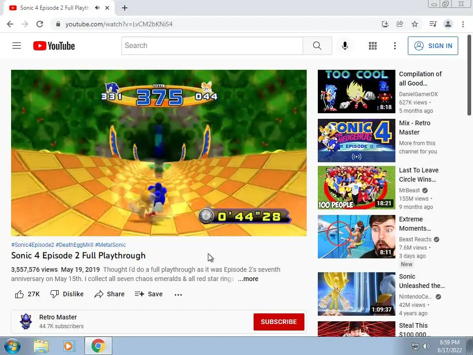Click the #DeathEggMkII hashtag
The image size is (473, 355).
(x=74, y=245)
